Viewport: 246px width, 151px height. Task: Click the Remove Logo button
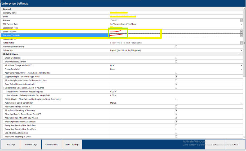pyautogui.click(x=31, y=145)
